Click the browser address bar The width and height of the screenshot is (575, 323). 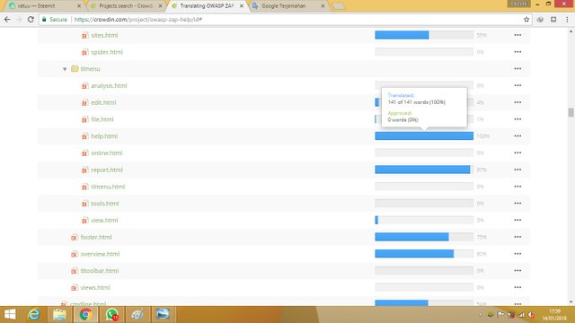click(286, 20)
